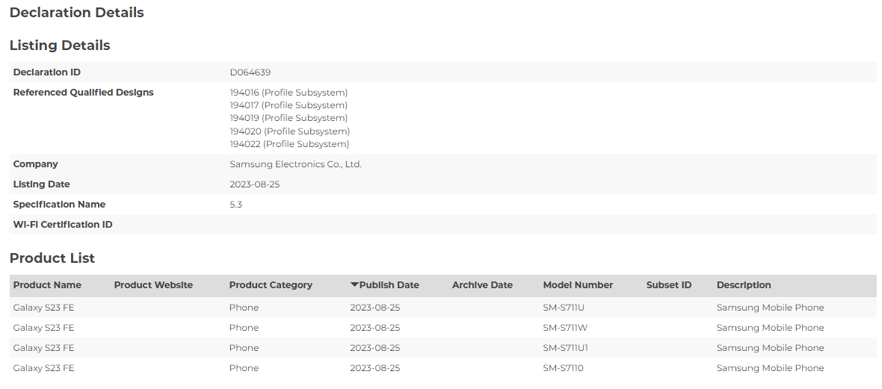Screen dimensions: 882x389
Task: Select the 194019 Profile Subsystem entry
Action: point(289,118)
